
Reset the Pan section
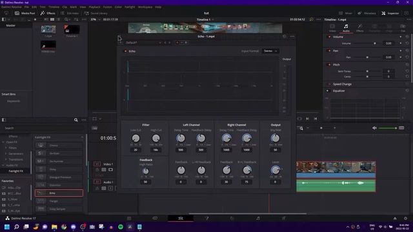pos(407,50)
